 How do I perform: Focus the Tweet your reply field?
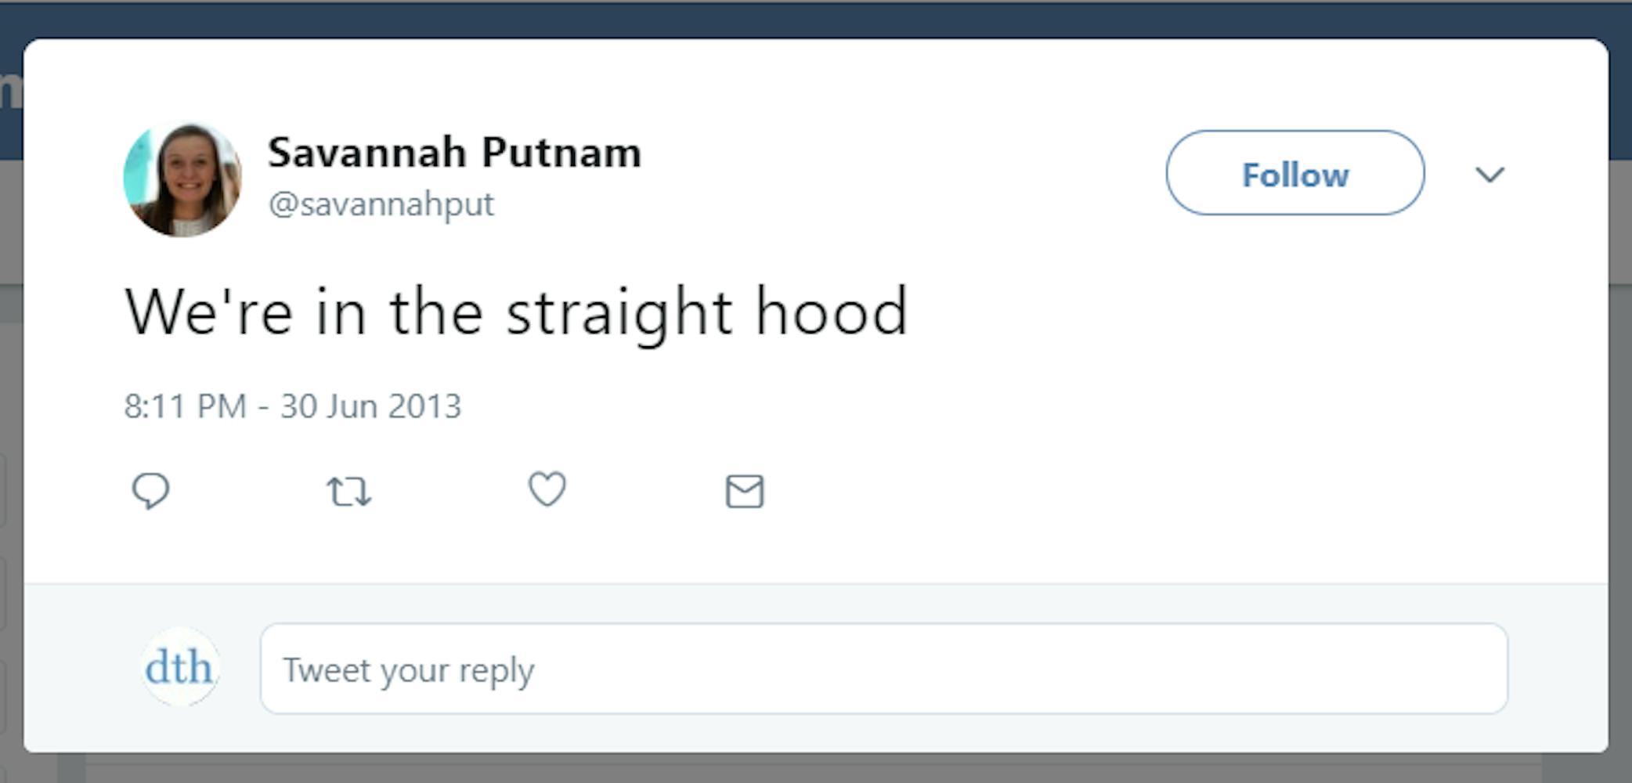884,669
